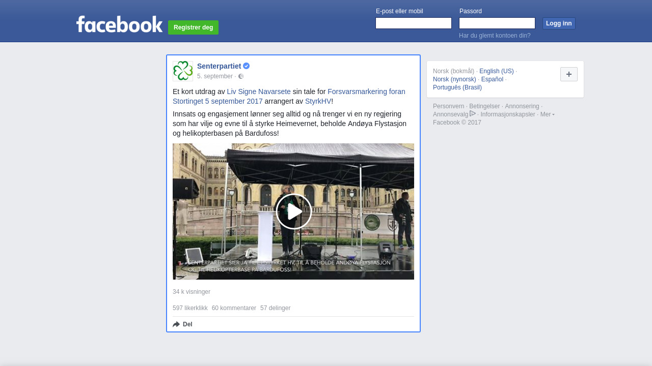The height and width of the screenshot is (366, 652).
Task: Open the 5. september timestamp link
Action: 215,76
